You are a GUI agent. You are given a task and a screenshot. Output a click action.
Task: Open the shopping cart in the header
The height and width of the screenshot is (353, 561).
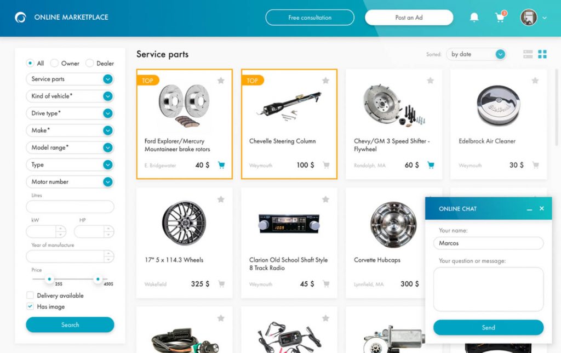coord(499,17)
